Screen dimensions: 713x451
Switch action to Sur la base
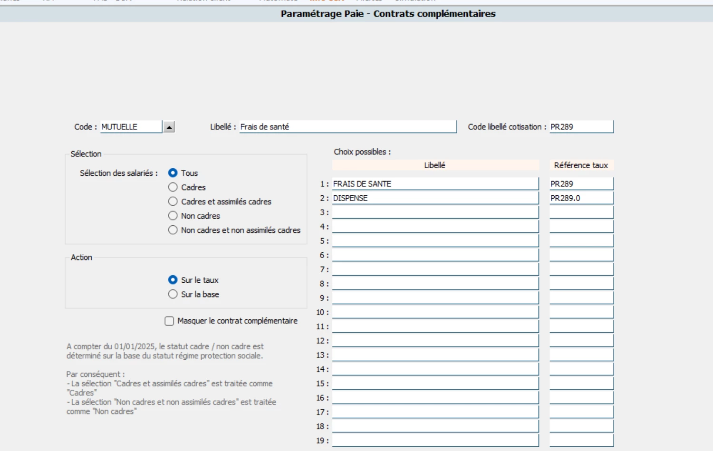pyautogui.click(x=173, y=294)
